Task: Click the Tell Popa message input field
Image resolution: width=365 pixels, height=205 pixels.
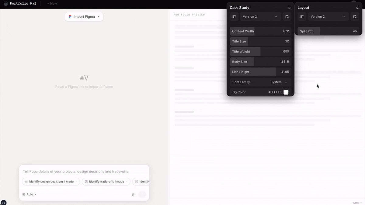Action: pos(84,172)
